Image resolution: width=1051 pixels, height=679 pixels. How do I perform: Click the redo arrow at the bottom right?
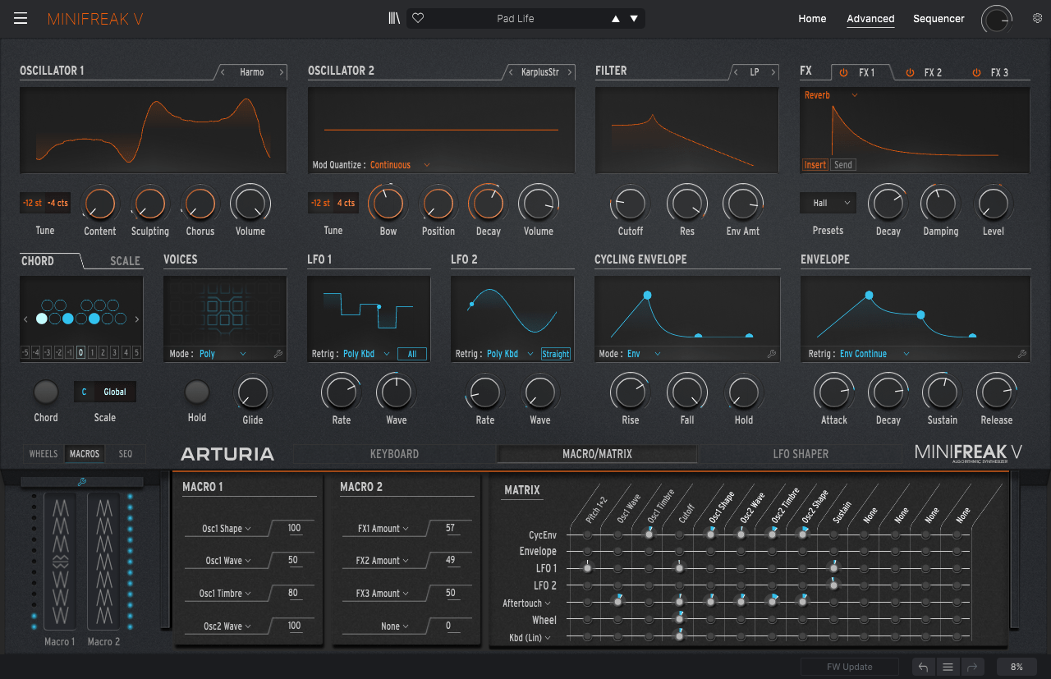click(974, 667)
